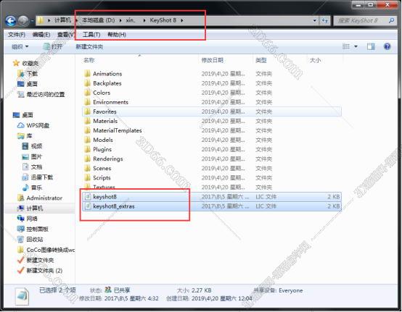This screenshot has width=402, height=312.
Task: Click the Forward navigation arrow
Action: pyautogui.click(x=23, y=20)
